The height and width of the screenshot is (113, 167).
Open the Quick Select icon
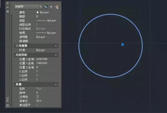click(57, 7)
